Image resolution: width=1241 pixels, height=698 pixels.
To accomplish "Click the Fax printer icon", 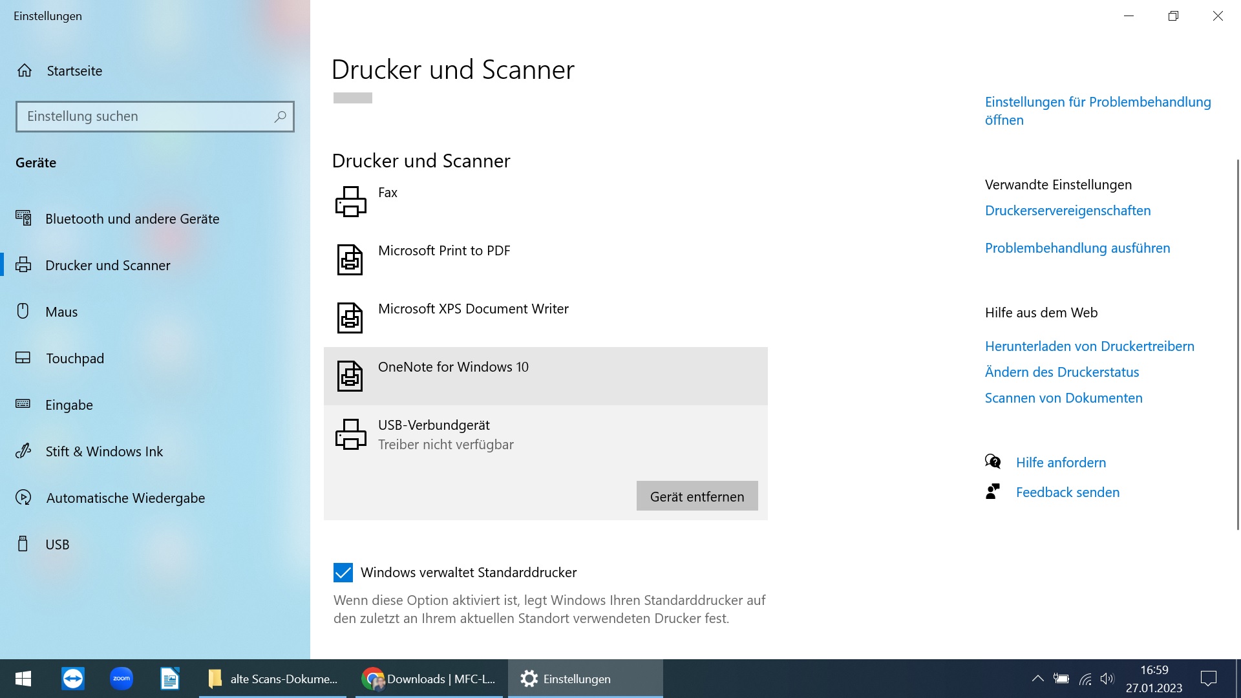I will point(350,201).
